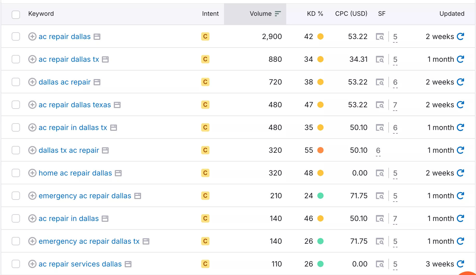Open SERP features count "6" for "dallas tx ac repair"
The height and width of the screenshot is (275, 476).
[378, 150]
